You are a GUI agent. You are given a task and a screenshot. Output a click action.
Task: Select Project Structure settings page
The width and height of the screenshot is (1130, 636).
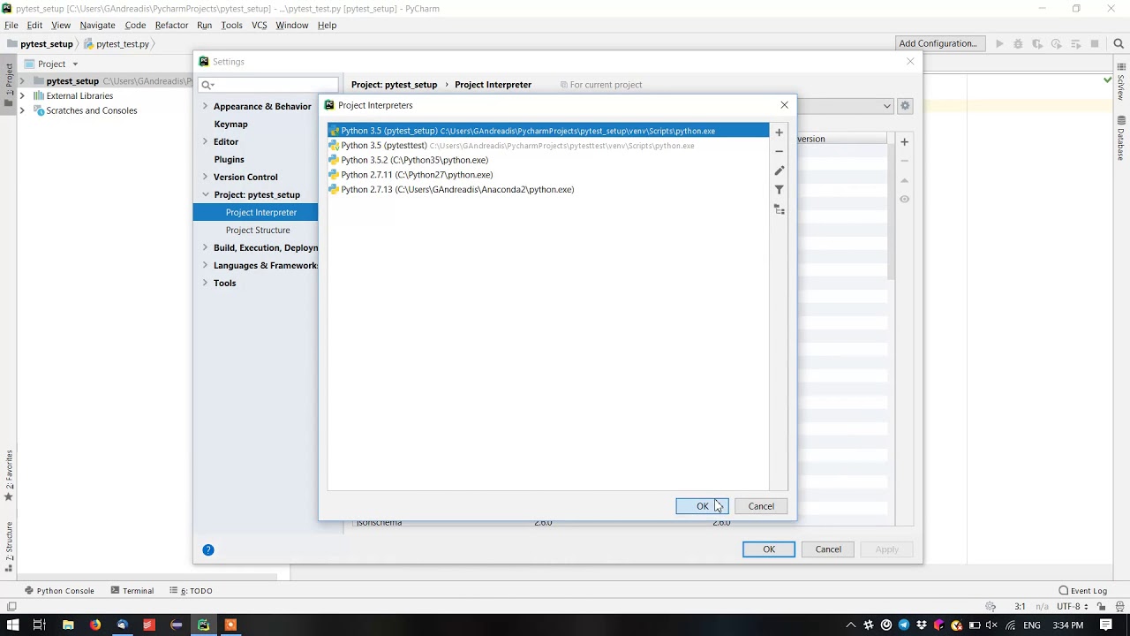[258, 230]
